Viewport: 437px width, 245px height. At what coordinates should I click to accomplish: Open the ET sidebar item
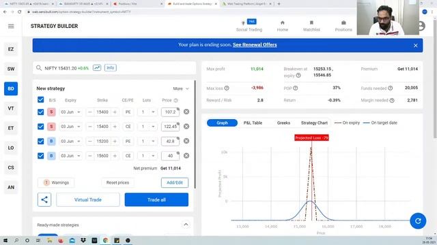11,128
